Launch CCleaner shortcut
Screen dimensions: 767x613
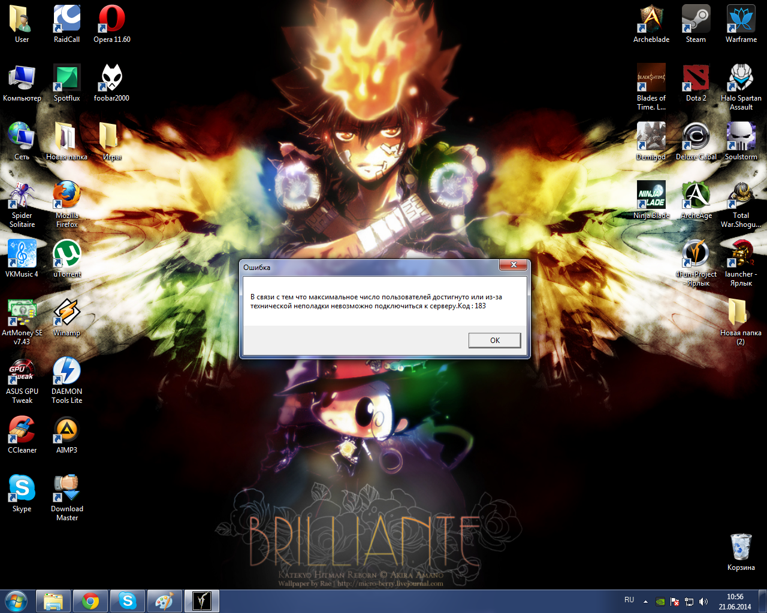22,435
